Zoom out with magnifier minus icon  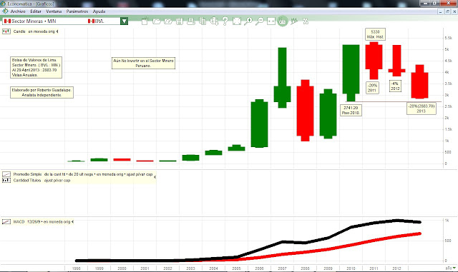260,21
